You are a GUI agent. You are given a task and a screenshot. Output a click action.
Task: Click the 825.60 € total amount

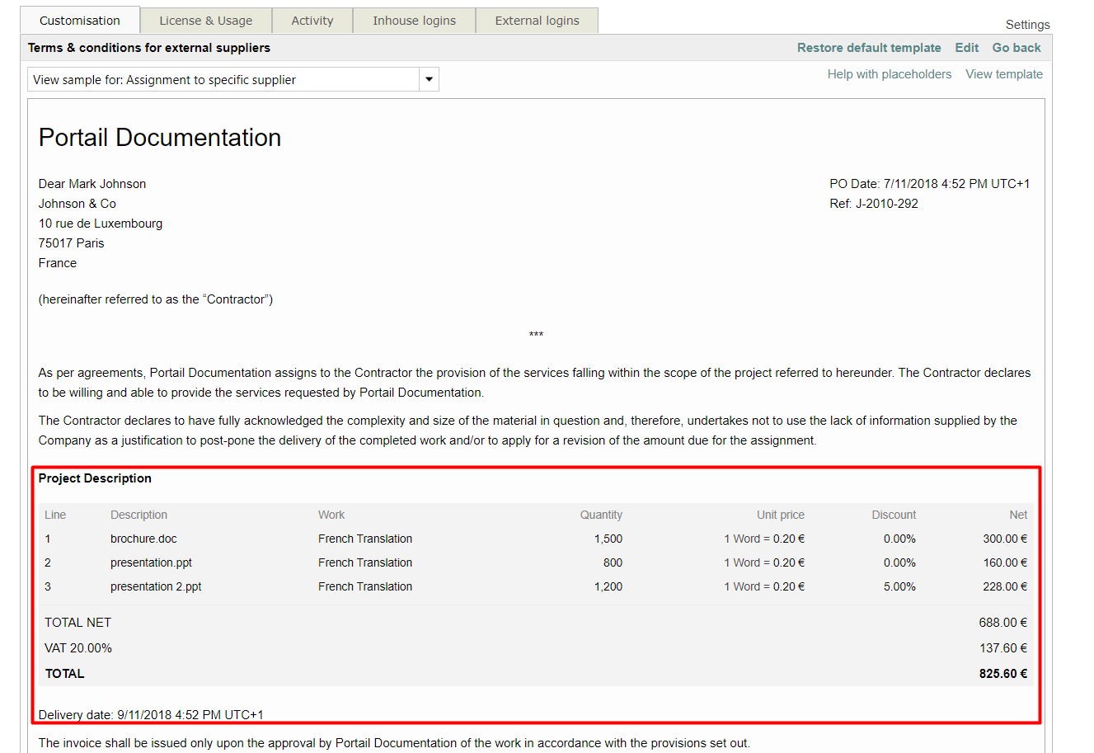coord(1002,674)
